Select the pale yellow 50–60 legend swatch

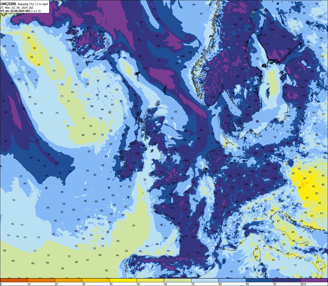point(150,280)
